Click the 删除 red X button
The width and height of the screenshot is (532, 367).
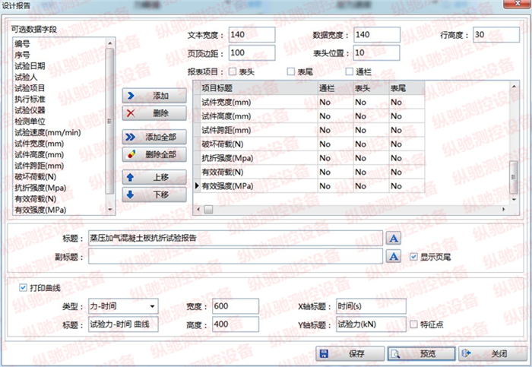click(154, 113)
